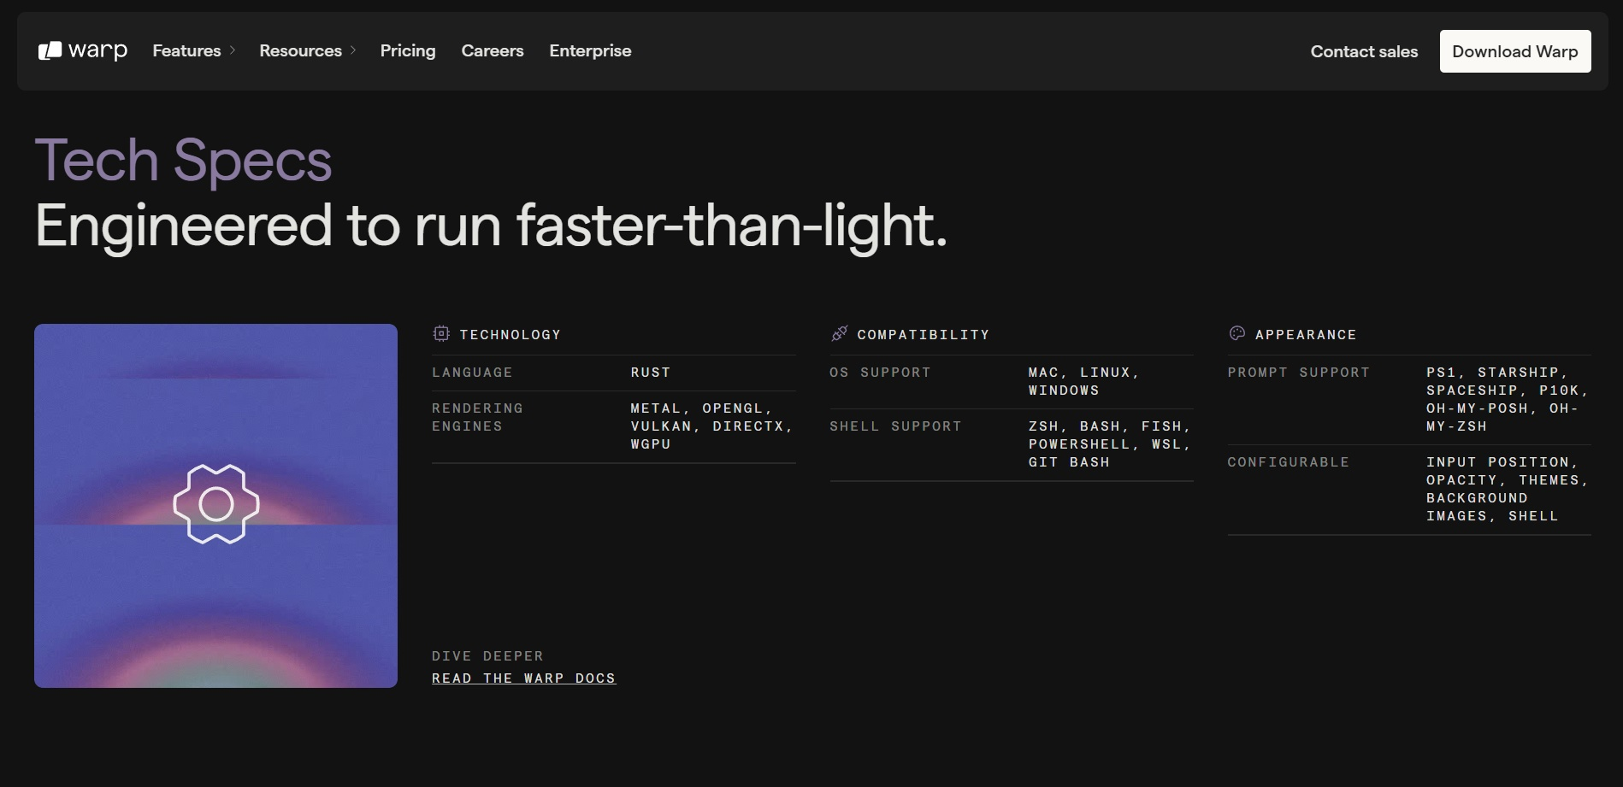Click the warp wordmark text
This screenshot has width=1623, height=787.
point(97,51)
